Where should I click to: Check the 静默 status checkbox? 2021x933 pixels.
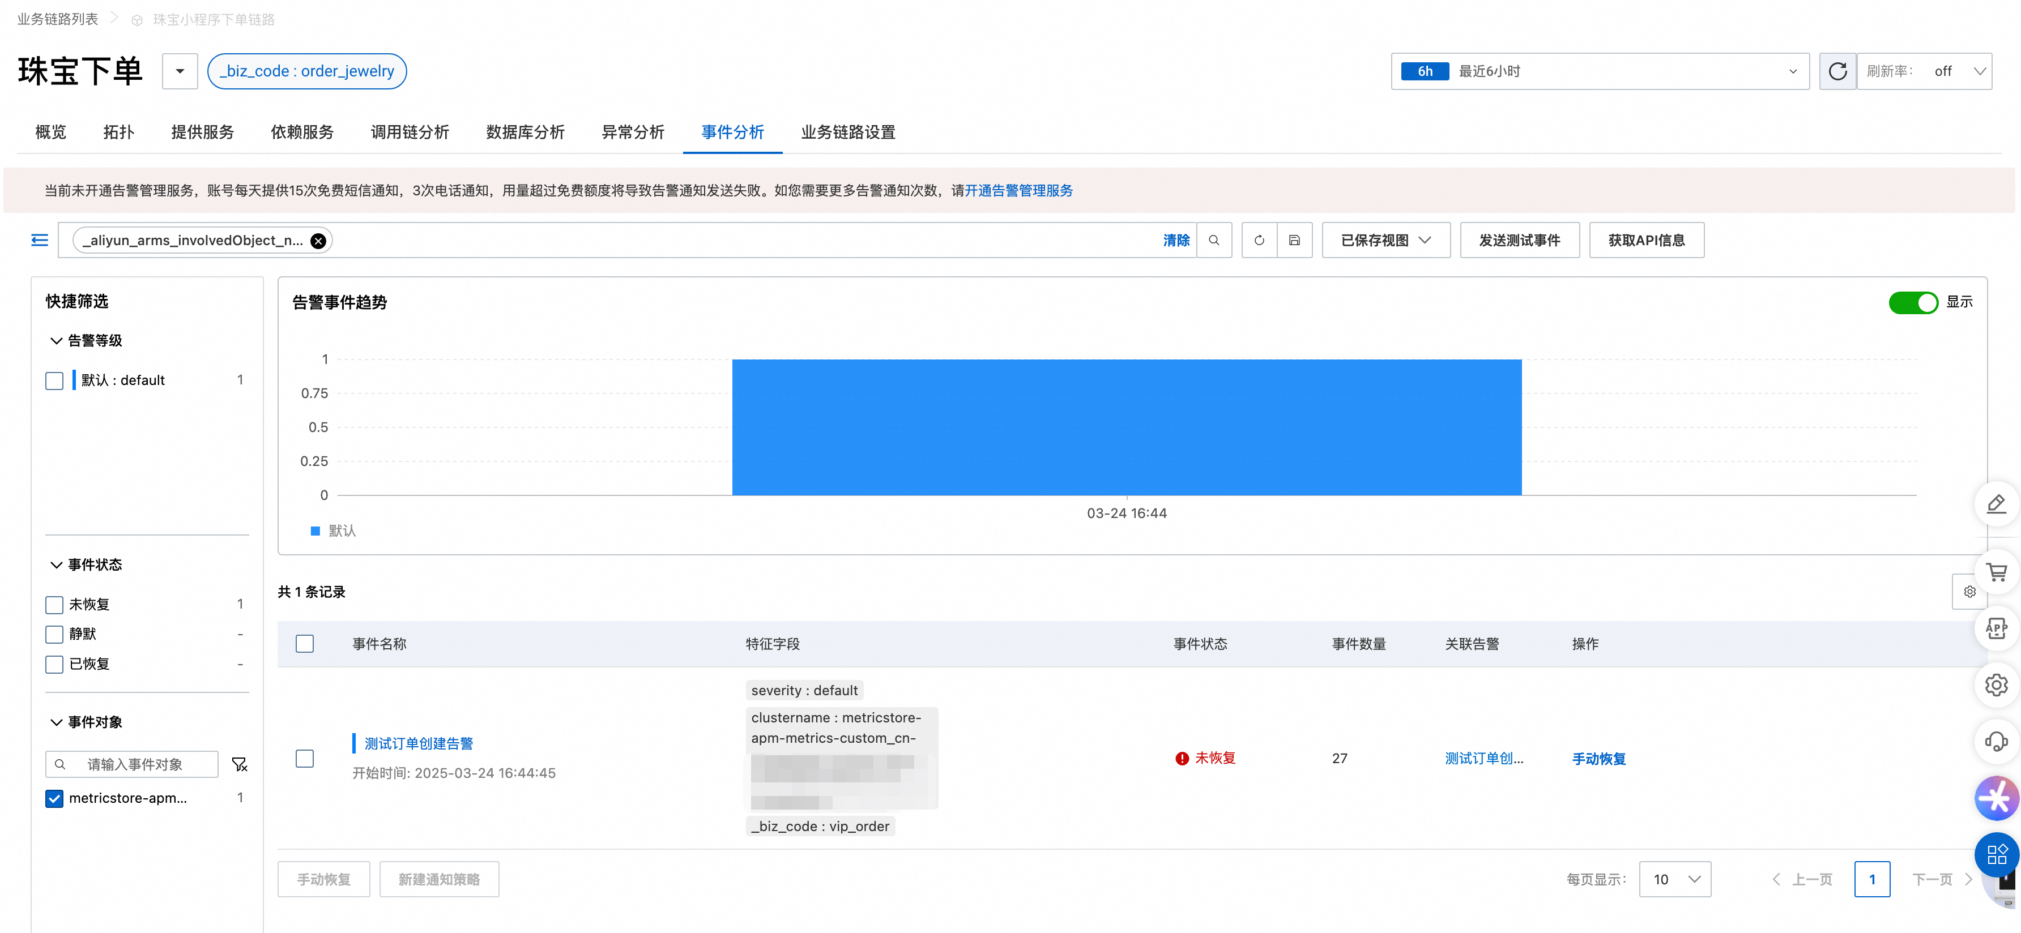(54, 634)
